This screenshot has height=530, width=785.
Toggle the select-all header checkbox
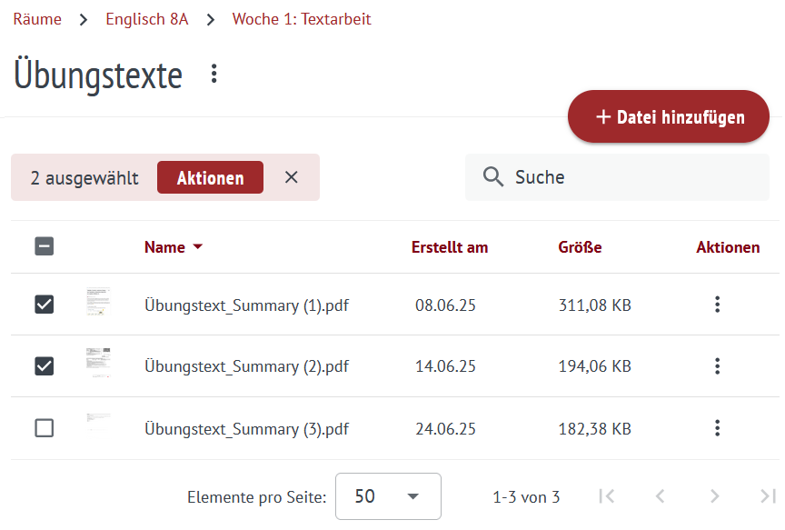(x=44, y=246)
